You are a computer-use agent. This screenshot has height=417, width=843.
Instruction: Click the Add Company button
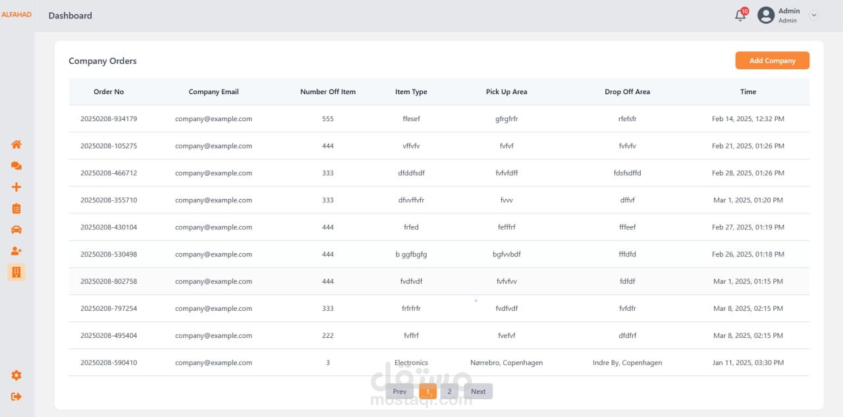(772, 61)
